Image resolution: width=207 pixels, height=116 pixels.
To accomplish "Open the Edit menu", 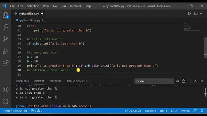I will pyautogui.click(x=21, y=6).
